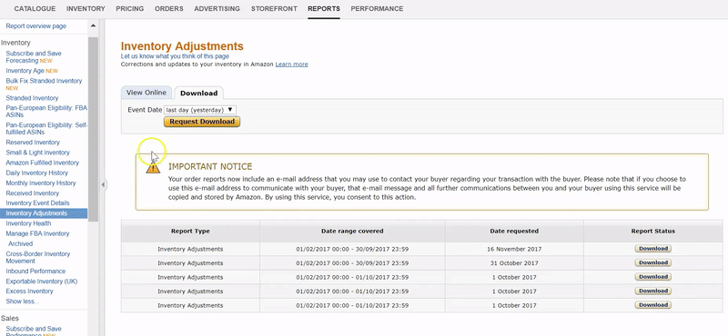The image size is (728, 336).
Task: Open the Learn more link
Action: [x=291, y=64]
